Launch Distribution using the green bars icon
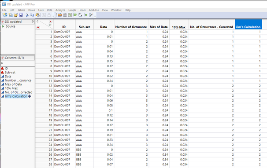Screen dimensions: 267x168 [75, 15]
